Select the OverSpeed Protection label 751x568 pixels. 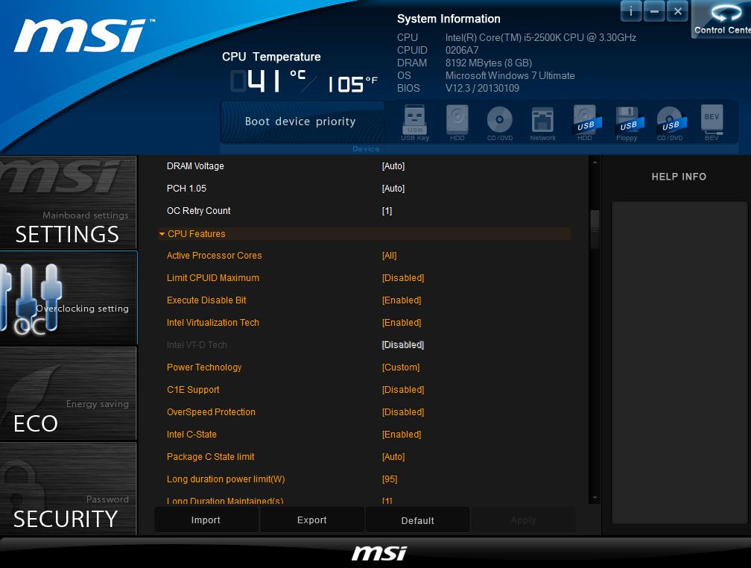[x=211, y=411]
